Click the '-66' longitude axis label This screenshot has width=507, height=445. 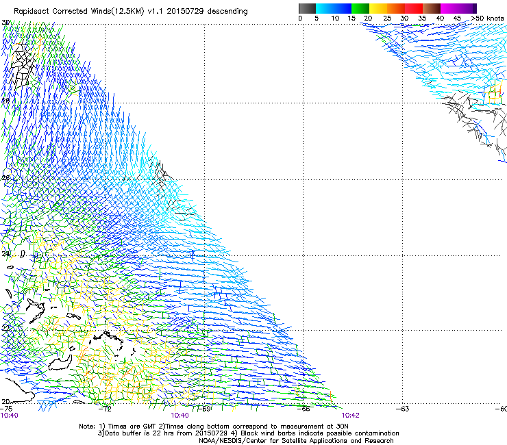304,409
